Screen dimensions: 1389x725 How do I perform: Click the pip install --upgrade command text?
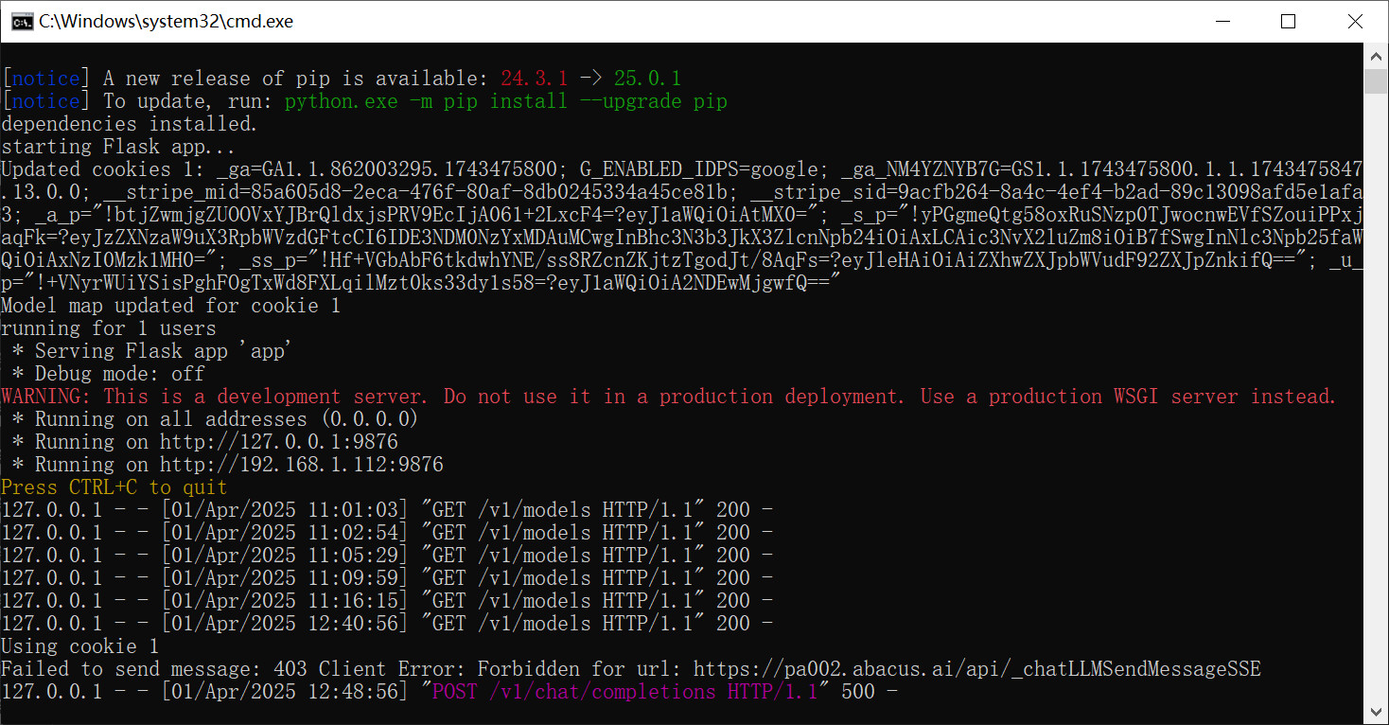click(505, 101)
